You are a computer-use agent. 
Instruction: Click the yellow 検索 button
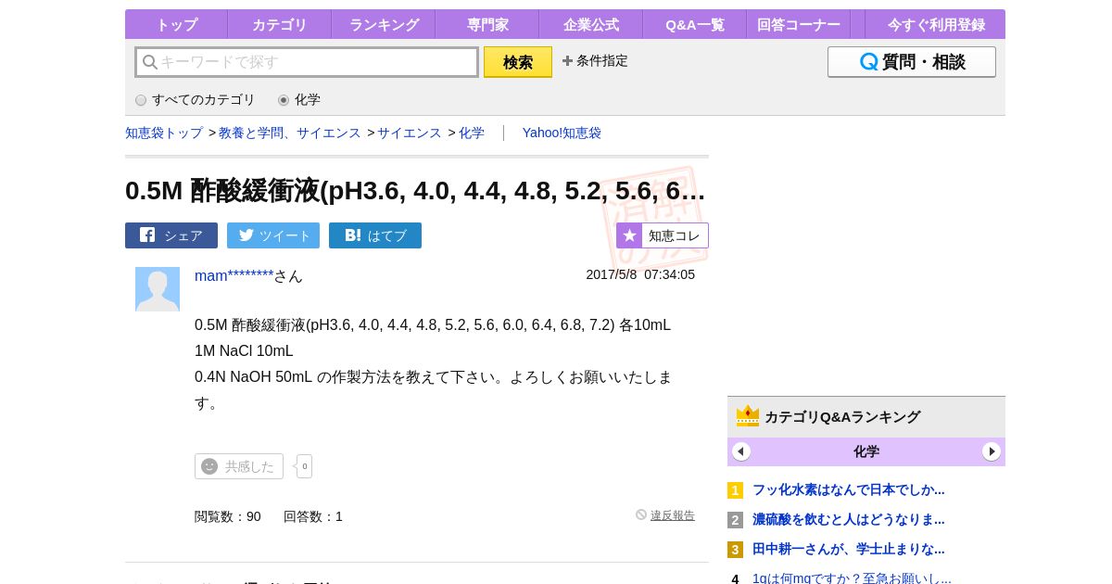518,62
